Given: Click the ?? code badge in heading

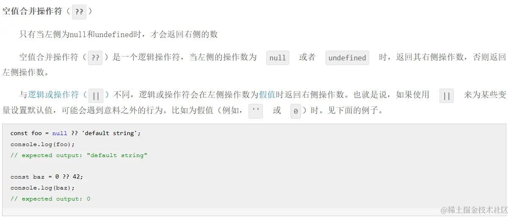Looking at the screenshot, I should [x=79, y=12].
